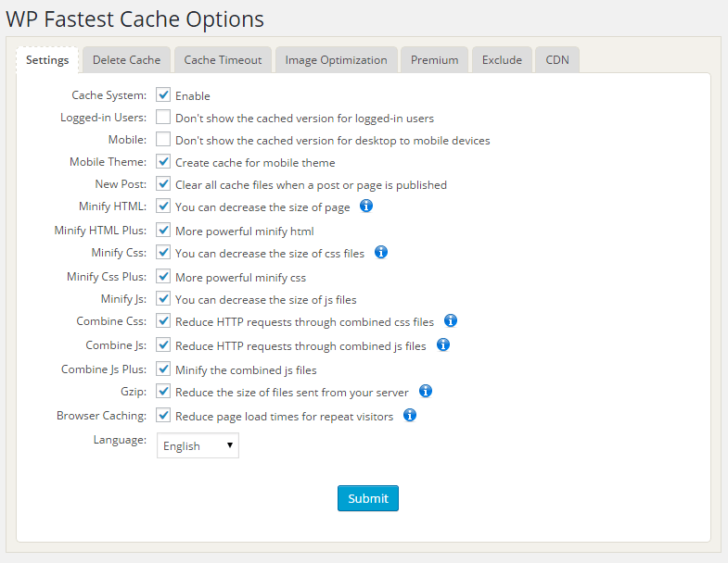The image size is (728, 563).
Task: Uncheck the Mobile Theme checkbox
Action: point(163,162)
